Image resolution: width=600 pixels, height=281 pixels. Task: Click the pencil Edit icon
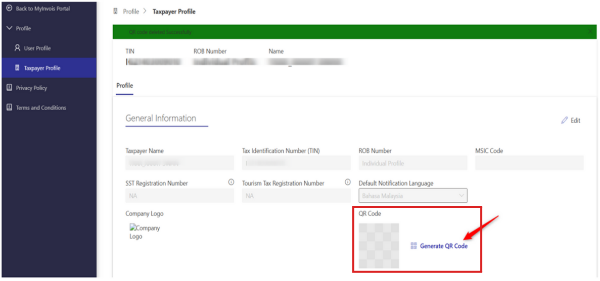click(565, 121)
